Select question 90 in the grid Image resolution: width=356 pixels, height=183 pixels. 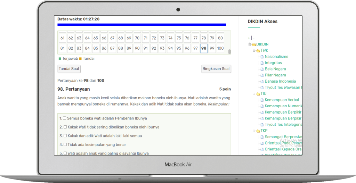pyautogui.click(x=137, y=48)
